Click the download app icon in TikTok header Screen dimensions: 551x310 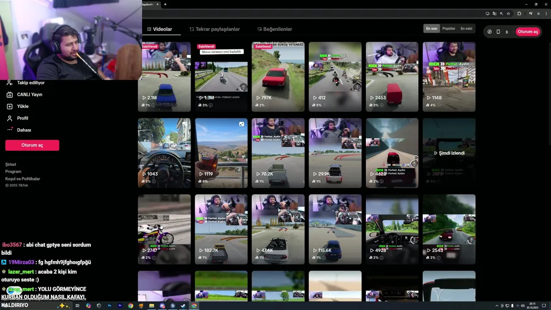coord(507,32)
